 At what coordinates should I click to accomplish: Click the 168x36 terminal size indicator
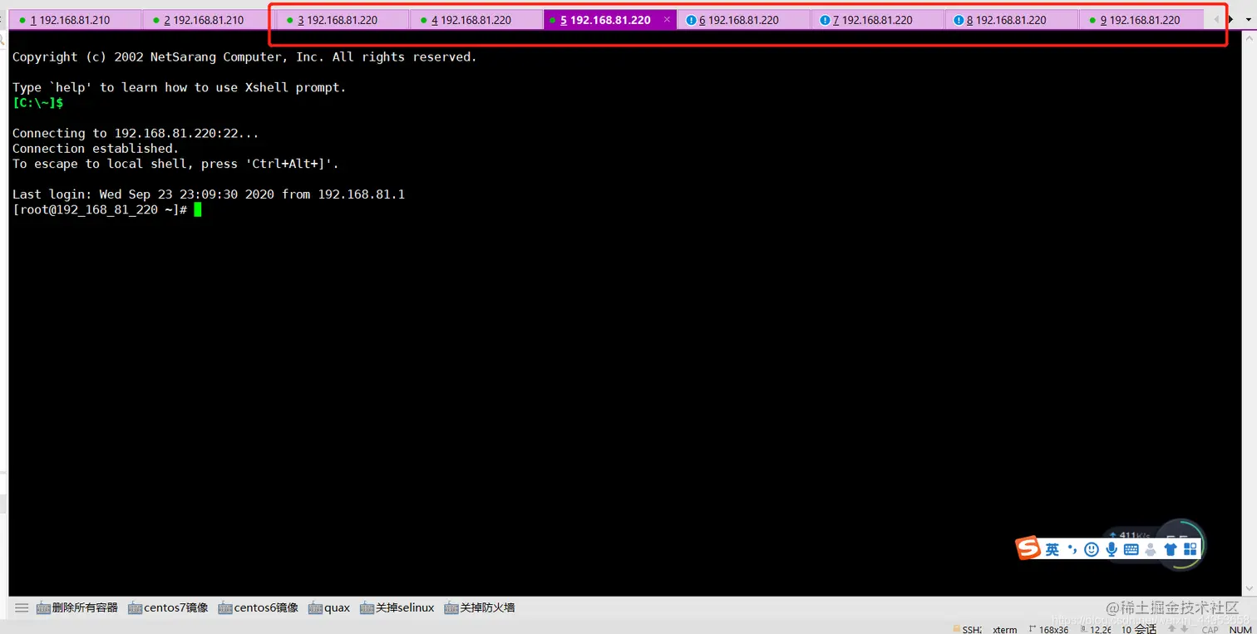[1048, 630]
